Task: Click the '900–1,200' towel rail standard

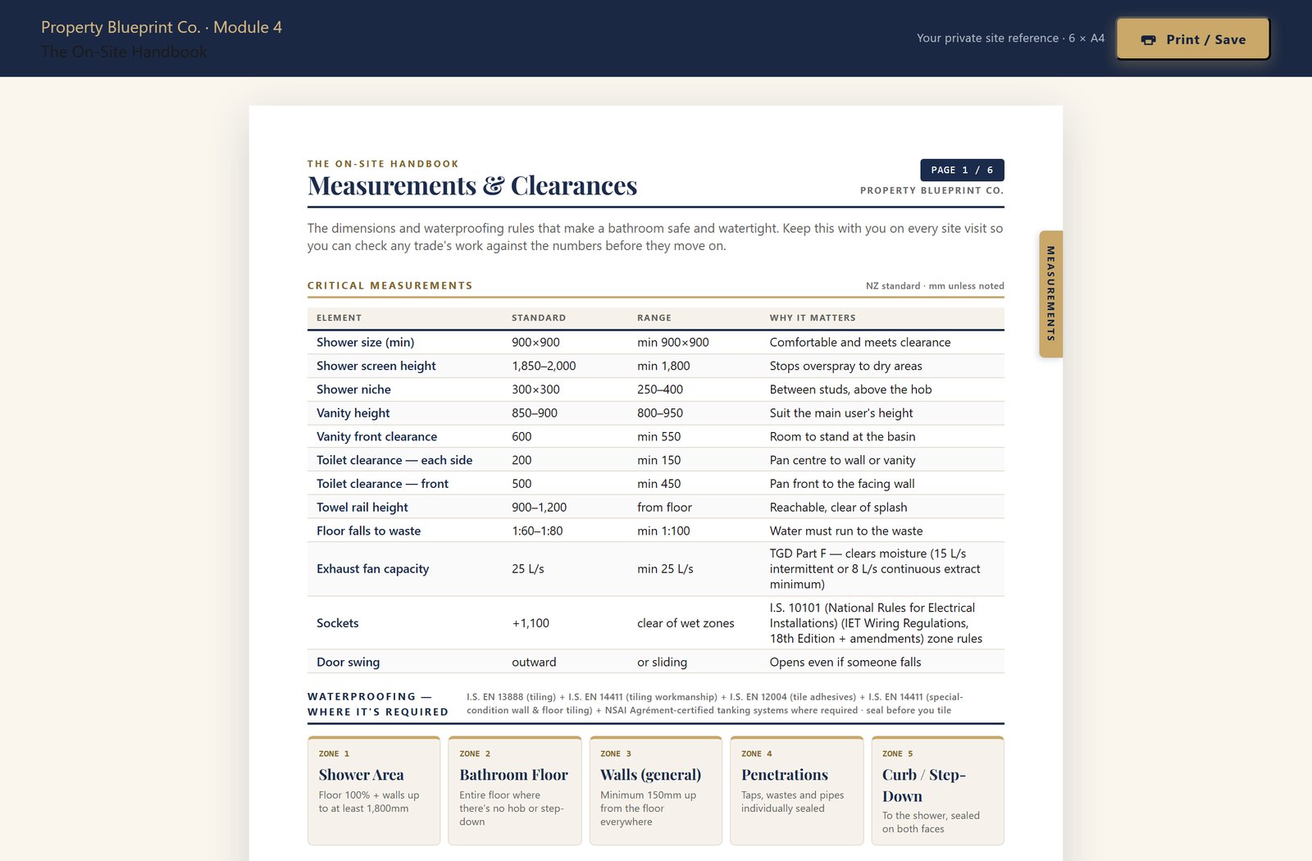Action: pyautogui.click(x=540, y=508)
